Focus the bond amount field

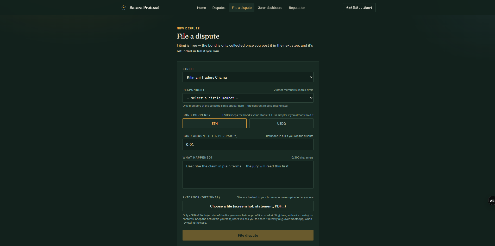[248, 144]
